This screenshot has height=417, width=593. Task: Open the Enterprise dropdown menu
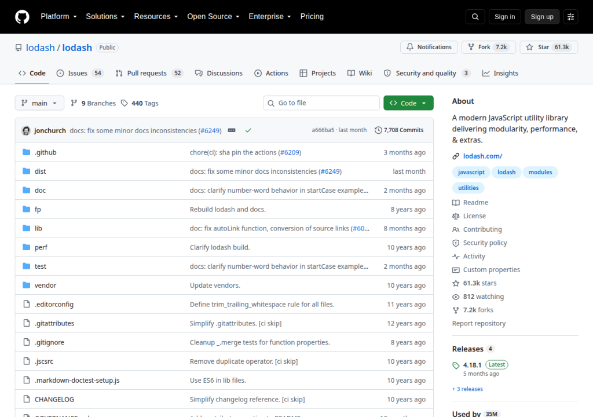(x=270, y=17)
